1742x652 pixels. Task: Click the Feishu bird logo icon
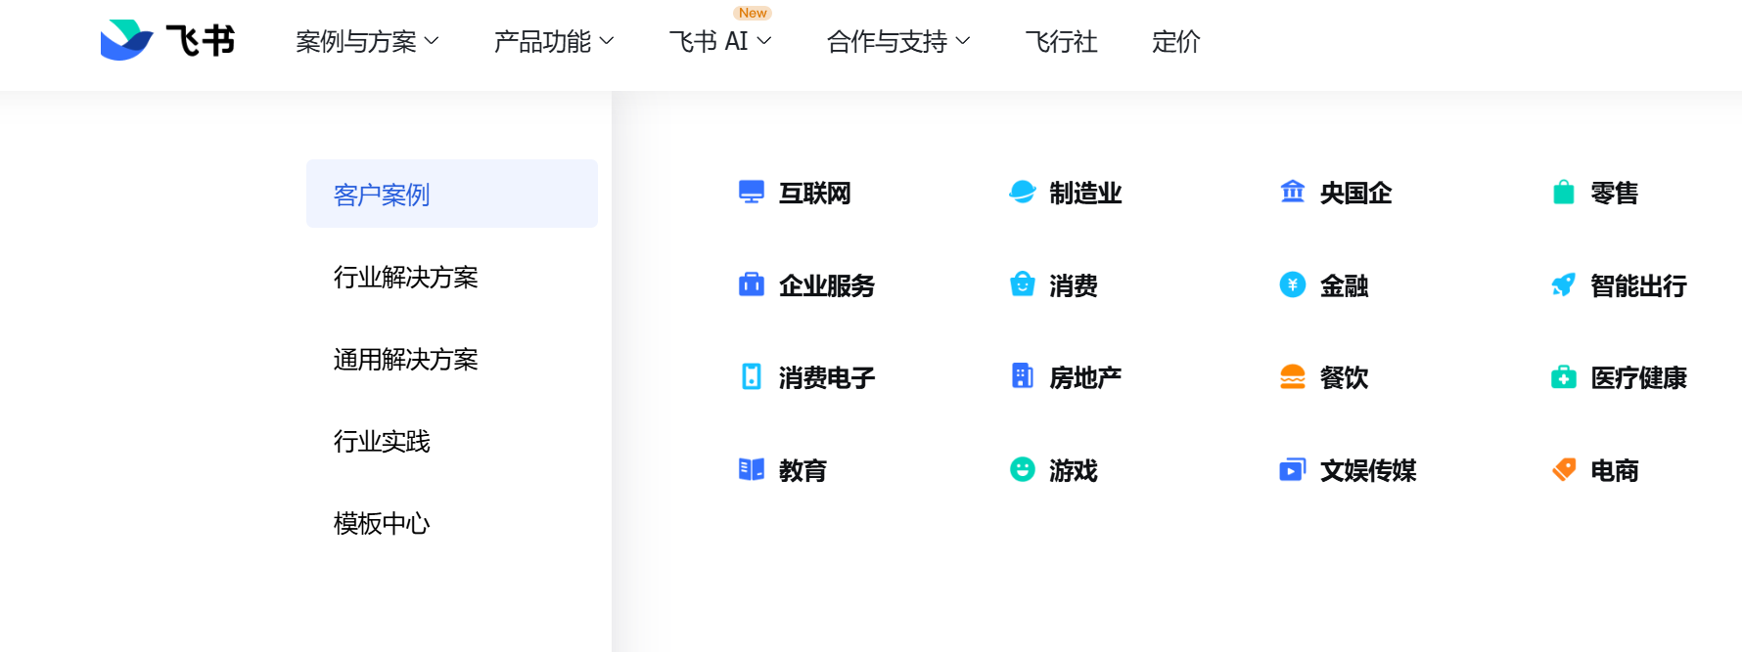coord(127,40)
